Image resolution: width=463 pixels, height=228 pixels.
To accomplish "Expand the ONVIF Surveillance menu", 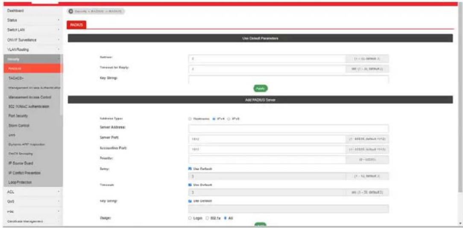I will pos(33,40).
